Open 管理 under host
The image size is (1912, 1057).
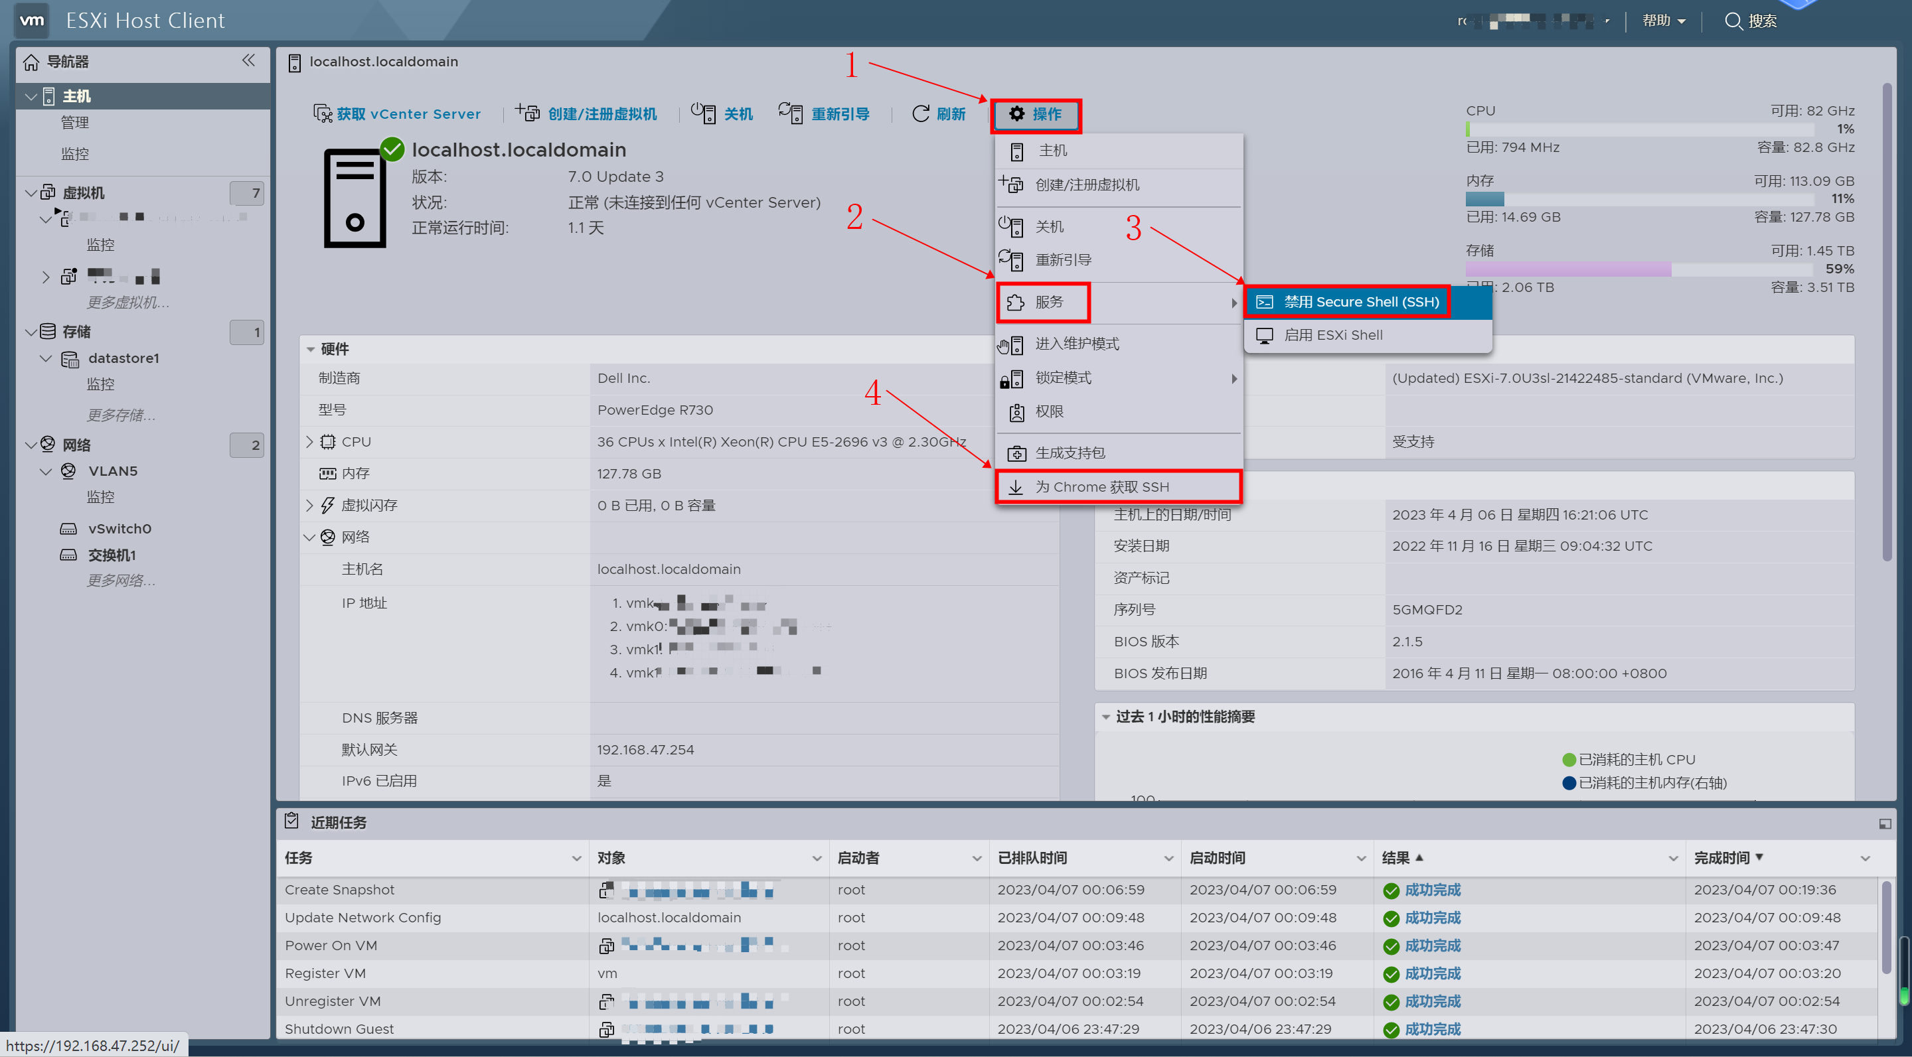[75, 123]
